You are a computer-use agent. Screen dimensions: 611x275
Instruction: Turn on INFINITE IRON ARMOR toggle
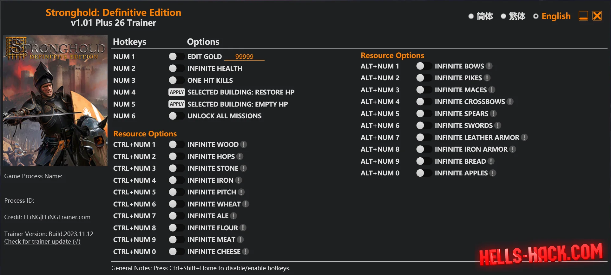tap(424, 149)
